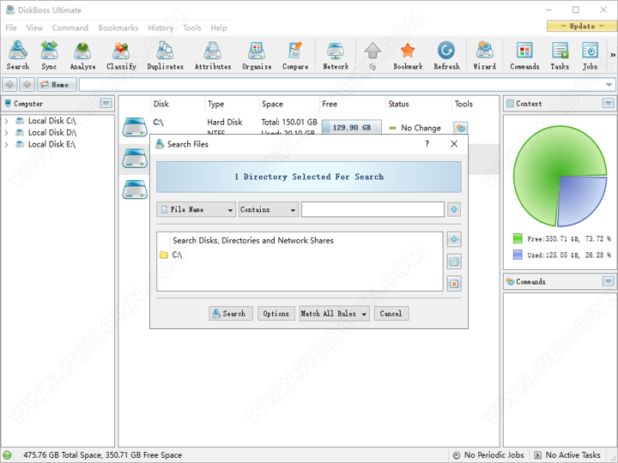Navigate back with left arrow
Image resolution: width=618 pixels, height=463 pixels.
(9, 85)
